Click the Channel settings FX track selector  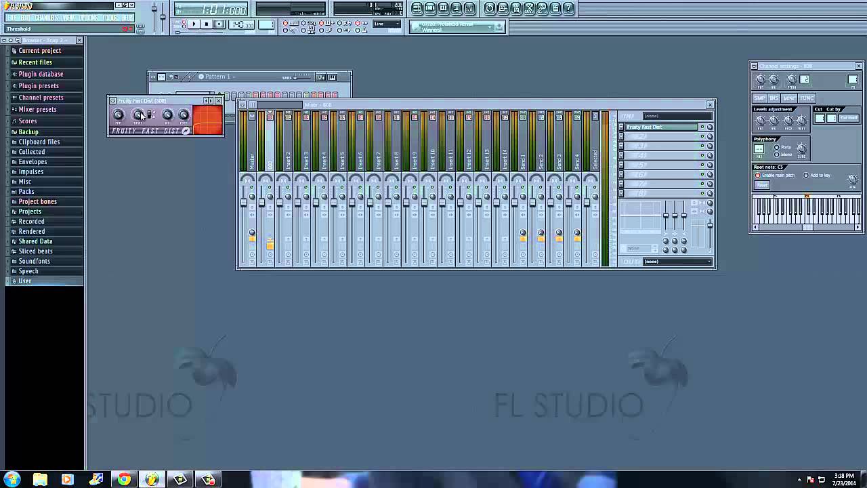[853, 80]
